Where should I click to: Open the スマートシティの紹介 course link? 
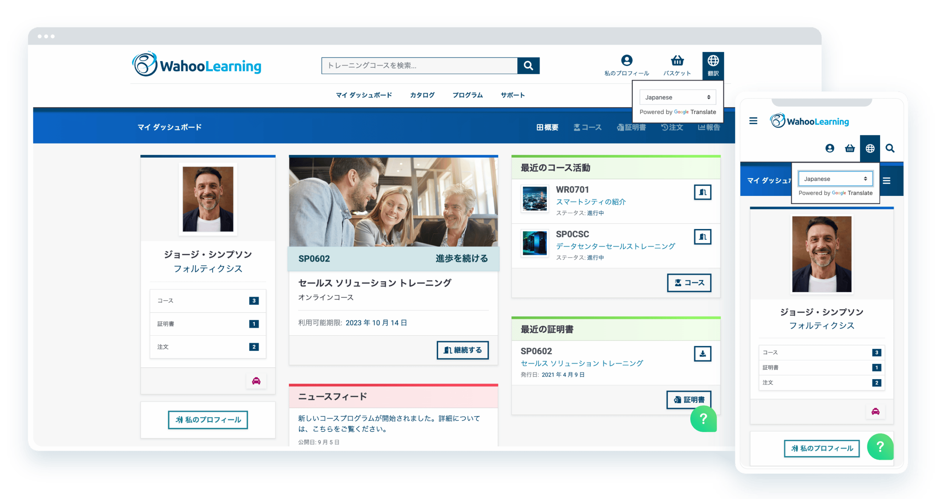590,202
